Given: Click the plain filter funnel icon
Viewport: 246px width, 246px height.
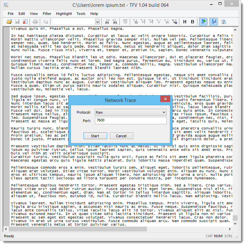Looking at the screenshot, I should [x=159, y=21].
